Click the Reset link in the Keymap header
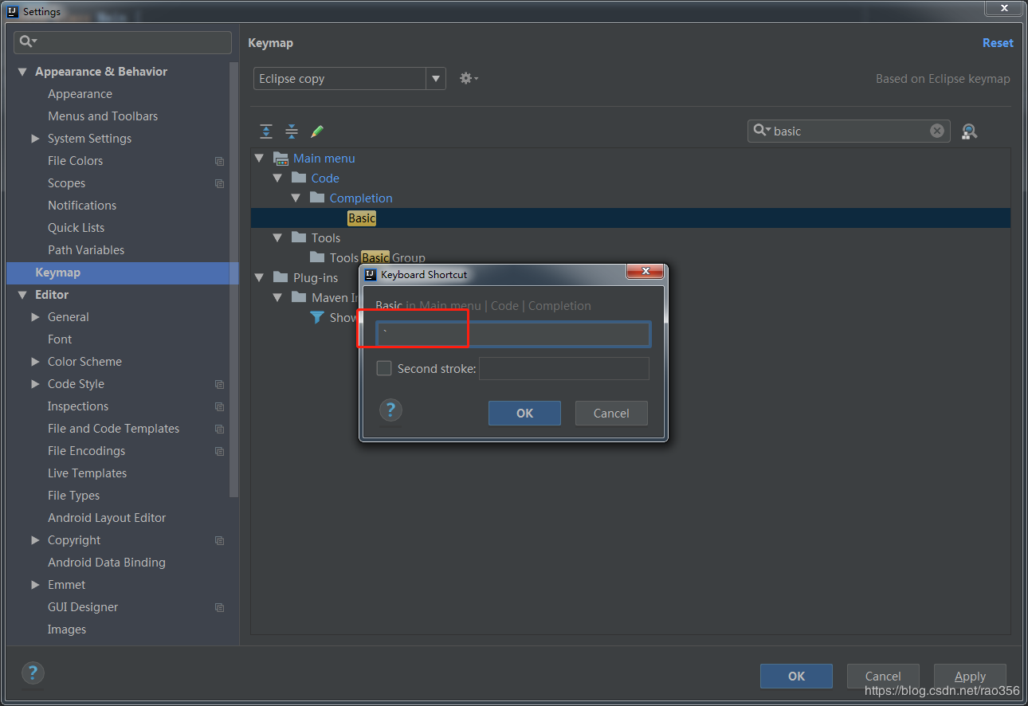Viewport: 1028px width, 706px height. pyautogui.click(x=998, y=43)
